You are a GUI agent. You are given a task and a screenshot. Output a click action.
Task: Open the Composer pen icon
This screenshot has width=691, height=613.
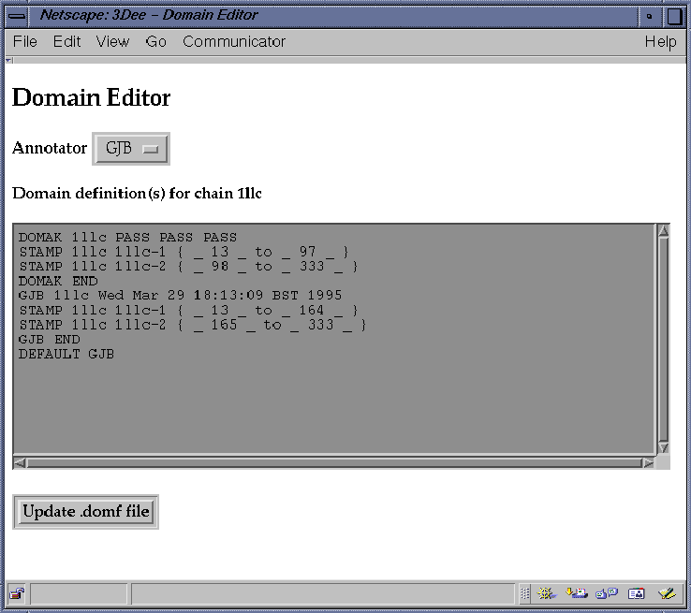pyautogui.click(x=667, y=593)
